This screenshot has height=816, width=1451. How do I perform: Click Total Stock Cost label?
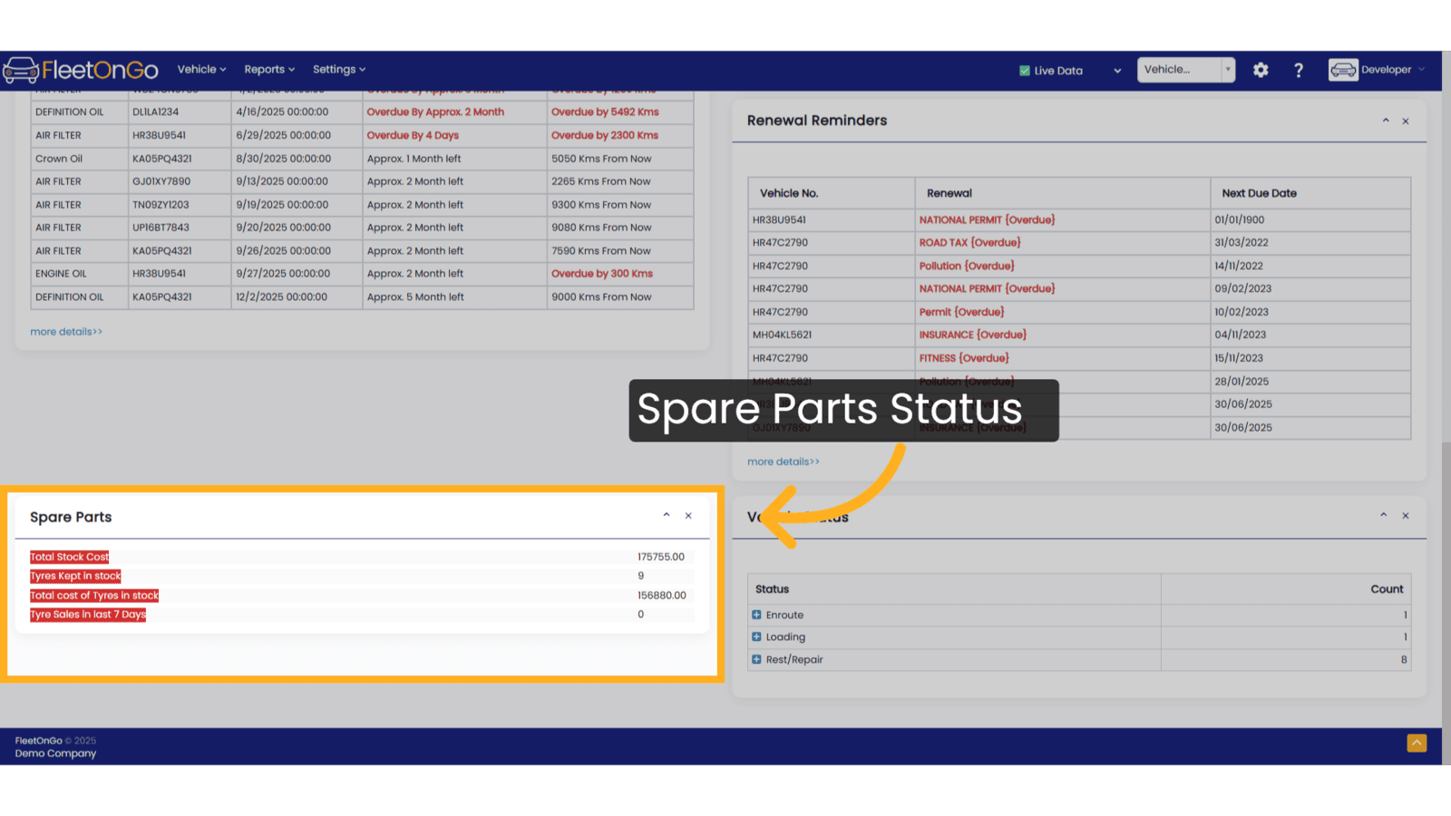tap(69, 557)
